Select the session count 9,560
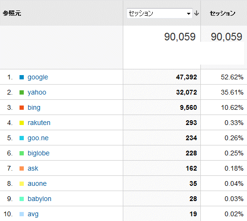 coord(188,108)
